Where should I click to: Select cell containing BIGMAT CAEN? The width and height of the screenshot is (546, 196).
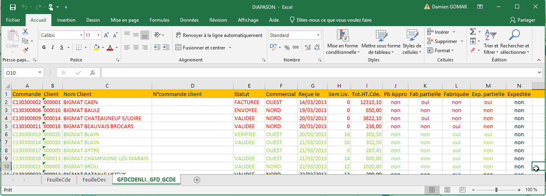tap(107, 102)
